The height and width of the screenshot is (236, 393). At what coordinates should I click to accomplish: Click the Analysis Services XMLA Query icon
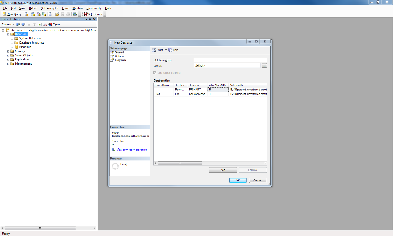pos(44,14)
